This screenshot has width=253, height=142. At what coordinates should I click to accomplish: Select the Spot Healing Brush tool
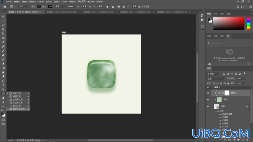point(3,46)
